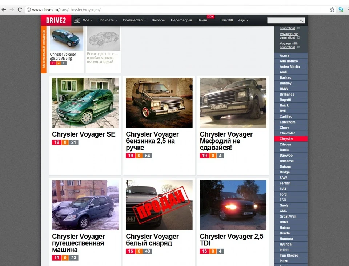349x266 pixels.
Task: Bookmark page with the star icon
Action: pyautogui.click(x=332, y=9)
